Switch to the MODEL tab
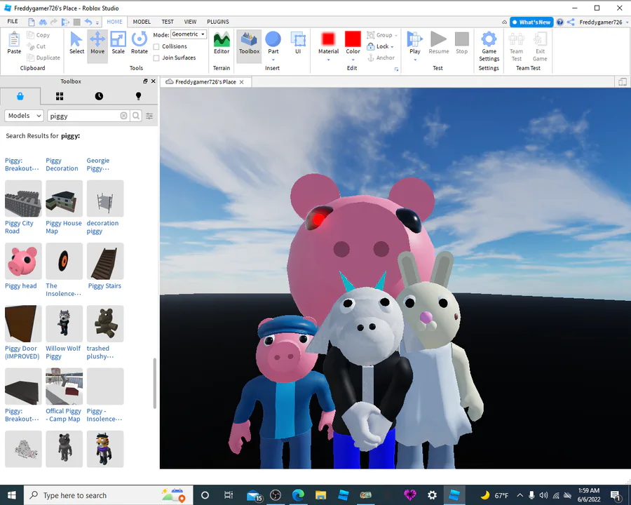 pos(142,22)
